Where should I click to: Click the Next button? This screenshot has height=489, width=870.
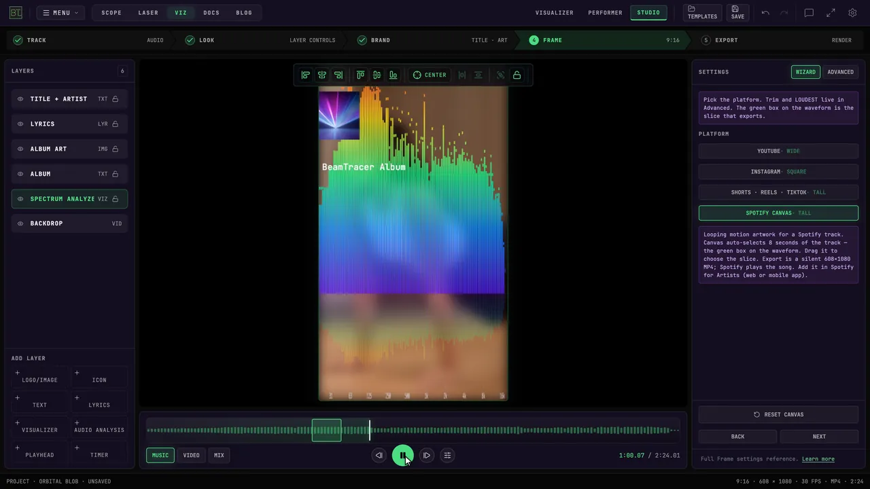(x=819, y=437)
